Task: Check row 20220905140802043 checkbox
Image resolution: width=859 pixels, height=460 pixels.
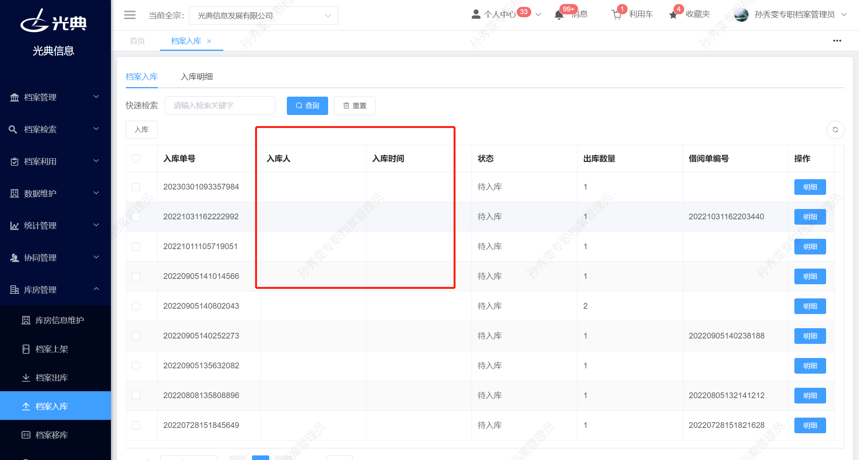Action: (x=136, y=306)
